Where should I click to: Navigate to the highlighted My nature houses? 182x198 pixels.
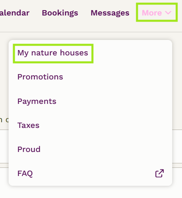[x=53, y=53]
